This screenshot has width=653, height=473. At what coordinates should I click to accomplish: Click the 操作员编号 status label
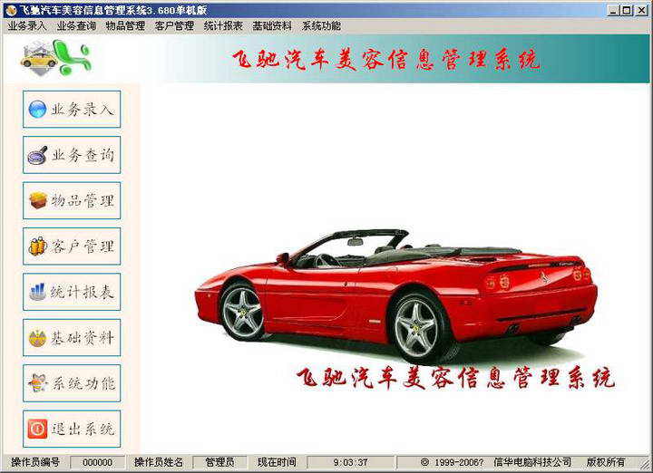35,462
